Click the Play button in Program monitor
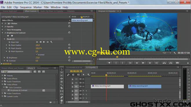 click(x=143, y=63)
